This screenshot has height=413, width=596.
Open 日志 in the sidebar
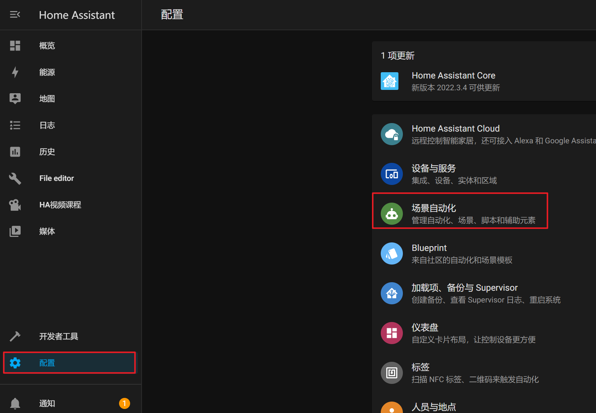[71, 125]
